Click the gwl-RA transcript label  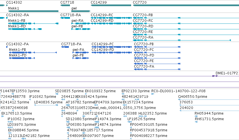[x=78, y=21]
